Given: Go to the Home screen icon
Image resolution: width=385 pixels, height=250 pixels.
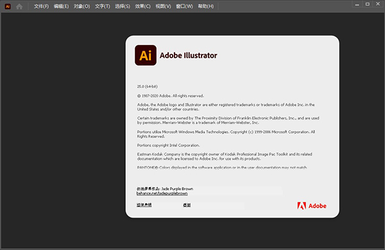Looking at the screenshot, I should point(19,6).
